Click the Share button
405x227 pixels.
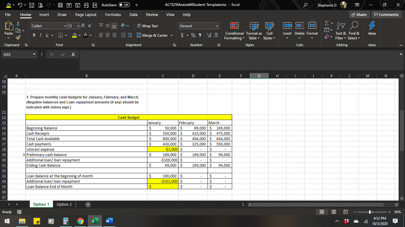click(359, 14)
